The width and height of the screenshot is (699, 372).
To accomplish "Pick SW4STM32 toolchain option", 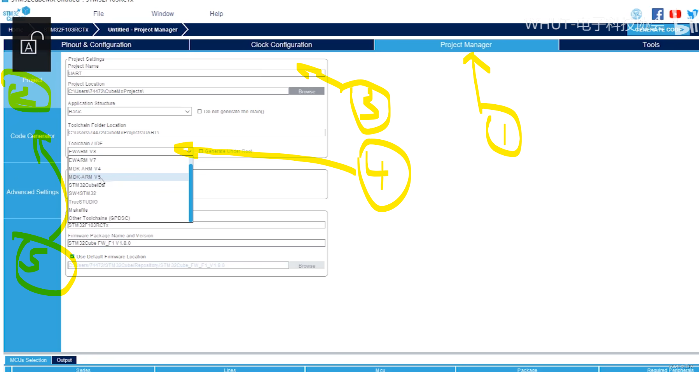I will click(x=128, y=193).
